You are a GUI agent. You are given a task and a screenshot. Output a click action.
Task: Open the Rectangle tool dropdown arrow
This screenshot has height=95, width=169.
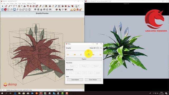pyautogui.click(x=21, y=6)
